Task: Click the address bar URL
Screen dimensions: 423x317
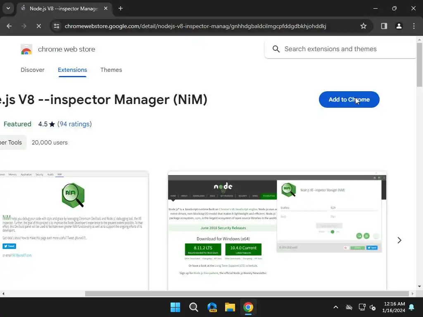Action: click(x=195, y=26)
